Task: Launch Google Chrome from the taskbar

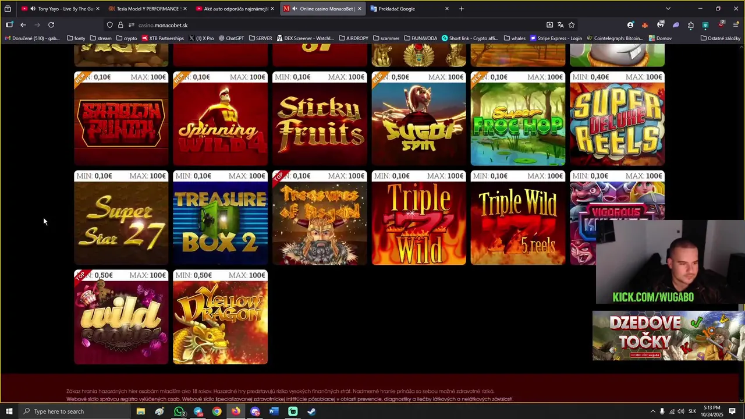Action: click(217, 411)
